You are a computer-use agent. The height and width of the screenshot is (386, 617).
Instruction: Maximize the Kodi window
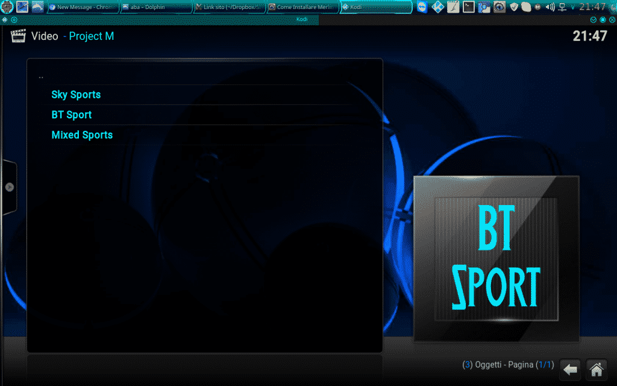603,19
